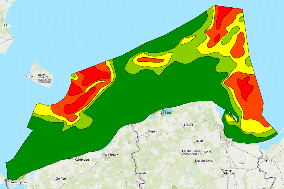Click the 287 m elevation point
This screenshot has width=284, height=189.
(199, 141)
